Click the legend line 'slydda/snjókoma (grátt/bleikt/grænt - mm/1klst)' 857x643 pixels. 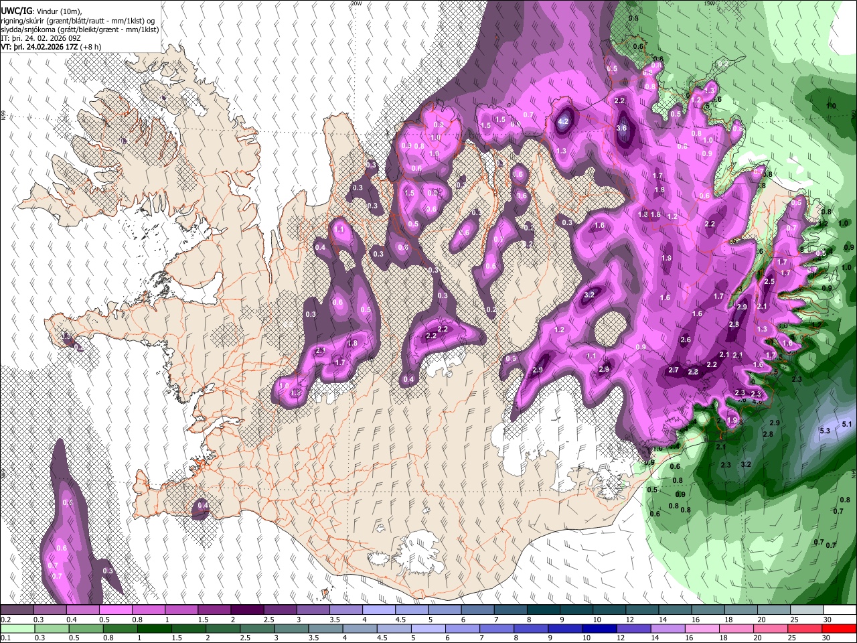pos(80,29)
